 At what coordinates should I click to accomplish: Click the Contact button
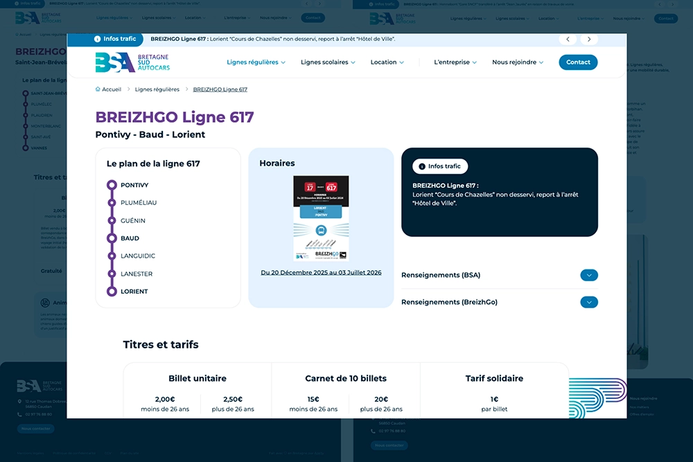pos(578,62)
